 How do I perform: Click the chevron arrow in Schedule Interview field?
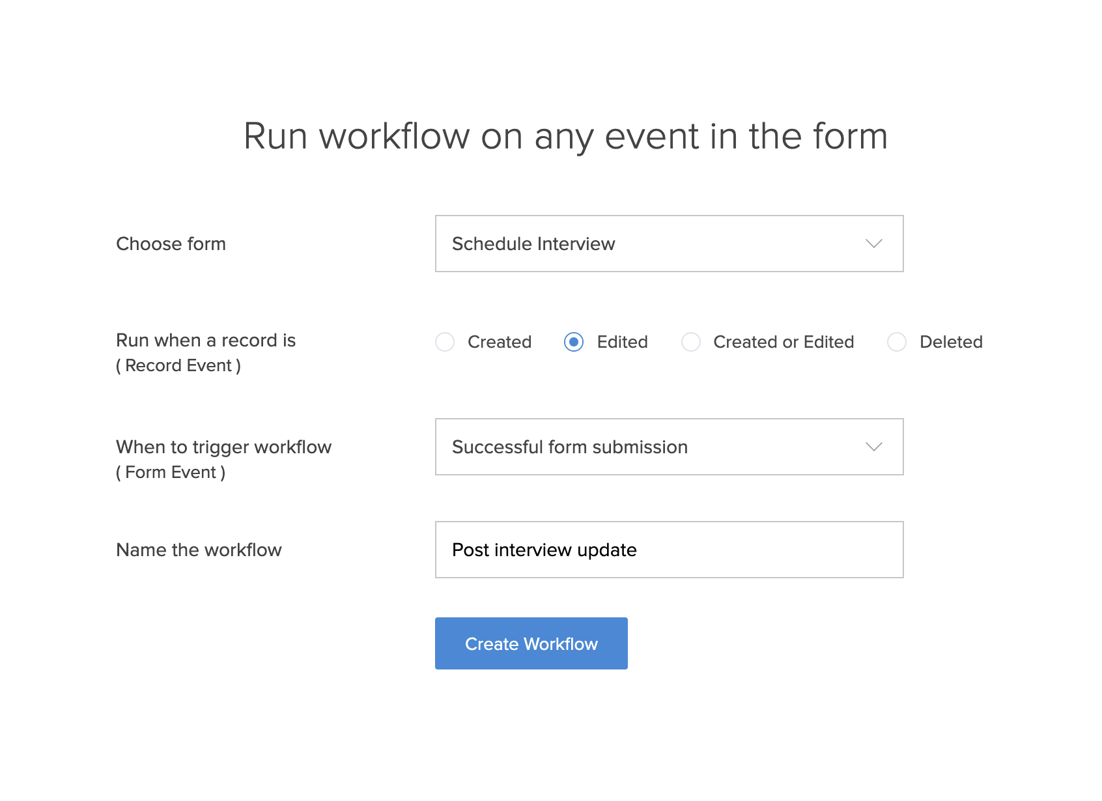[873, 244]
